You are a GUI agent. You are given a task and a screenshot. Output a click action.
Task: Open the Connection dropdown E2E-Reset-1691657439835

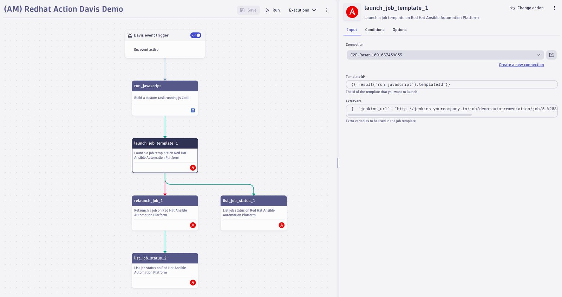click(x=445, y=55)
